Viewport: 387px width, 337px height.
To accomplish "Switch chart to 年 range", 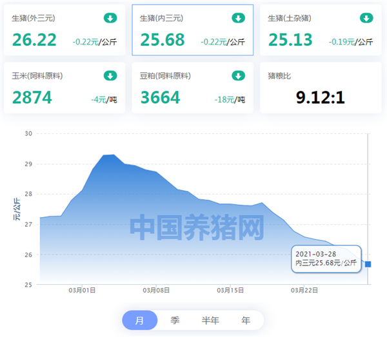I will 246,320.
